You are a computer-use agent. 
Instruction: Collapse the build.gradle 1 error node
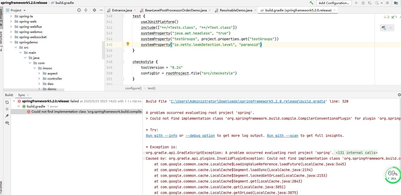click(x=19, y=106)
